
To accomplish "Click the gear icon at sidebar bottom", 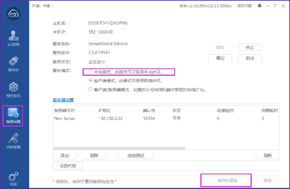I will (13, 177).
